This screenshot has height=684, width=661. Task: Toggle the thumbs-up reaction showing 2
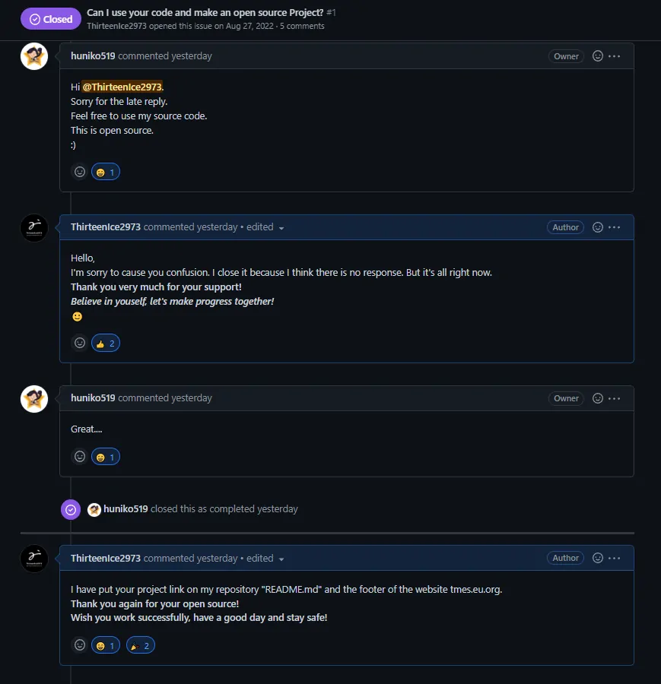click(x=106, y=343)
